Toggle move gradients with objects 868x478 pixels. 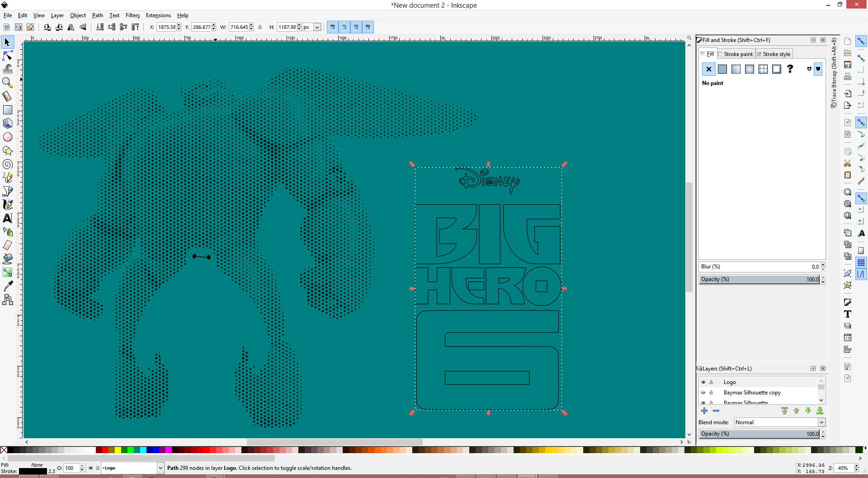(x=356, y=27)
